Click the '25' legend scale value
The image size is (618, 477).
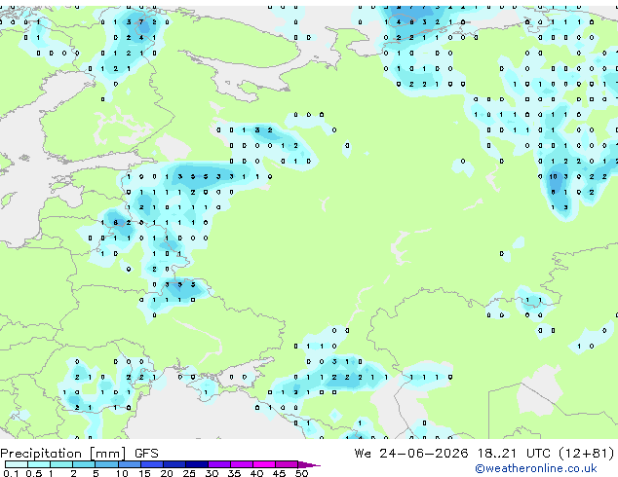tap(189, 473)
